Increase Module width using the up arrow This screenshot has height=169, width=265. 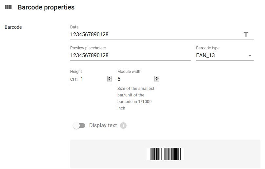(x=157, y=77)
